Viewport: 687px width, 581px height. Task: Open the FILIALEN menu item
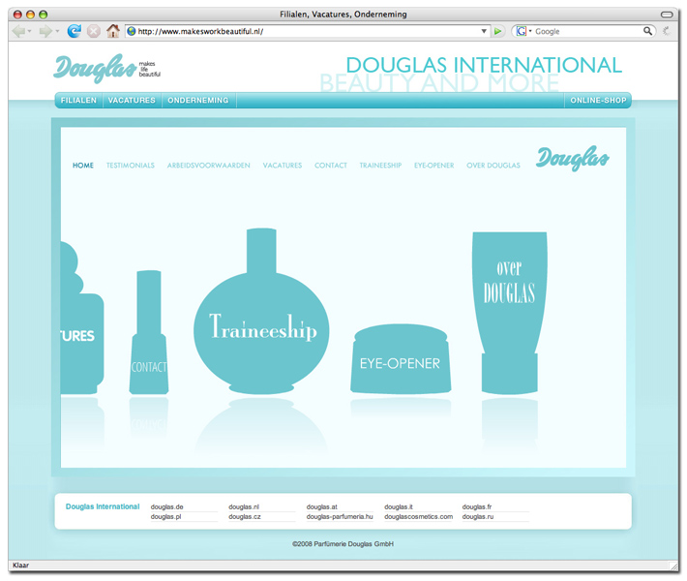[79, 101]
